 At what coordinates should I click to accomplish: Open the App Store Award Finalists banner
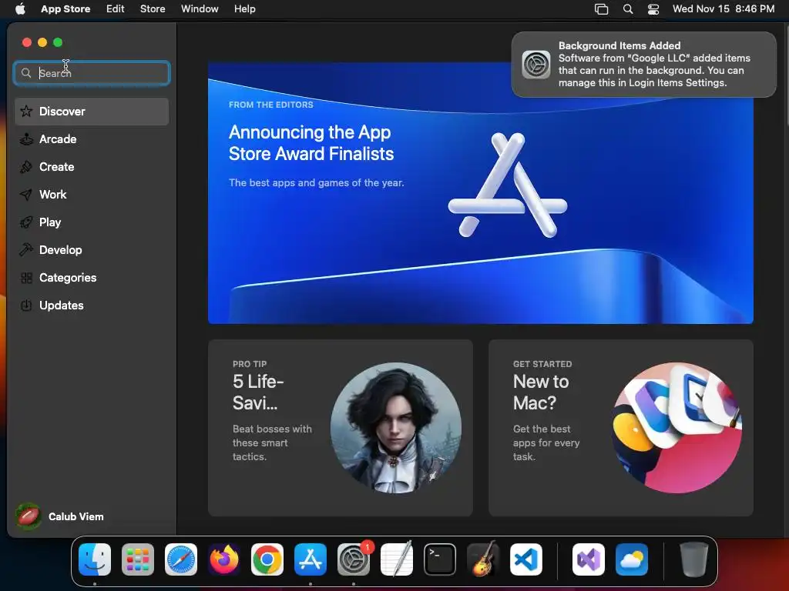pyautogui.click(x=481, y=193)
